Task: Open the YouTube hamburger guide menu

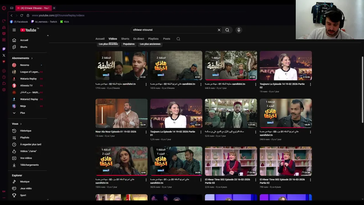Action: coord(14,30)
